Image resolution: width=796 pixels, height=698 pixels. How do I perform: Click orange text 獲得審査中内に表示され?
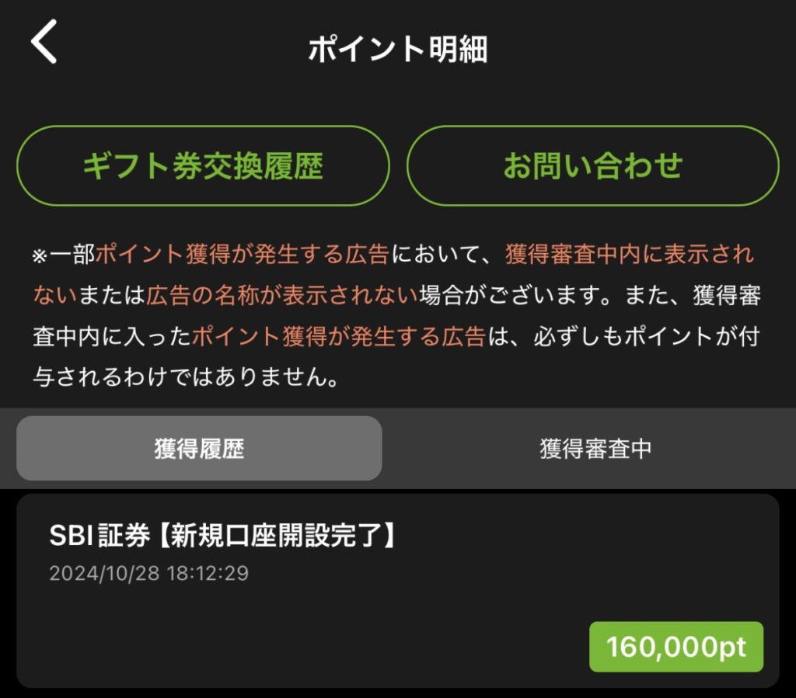[x=630, y=255]
